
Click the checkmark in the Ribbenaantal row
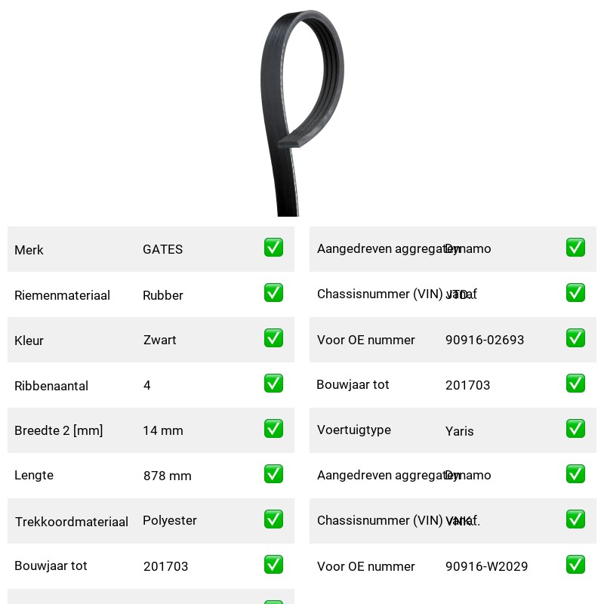pos(273,384)
